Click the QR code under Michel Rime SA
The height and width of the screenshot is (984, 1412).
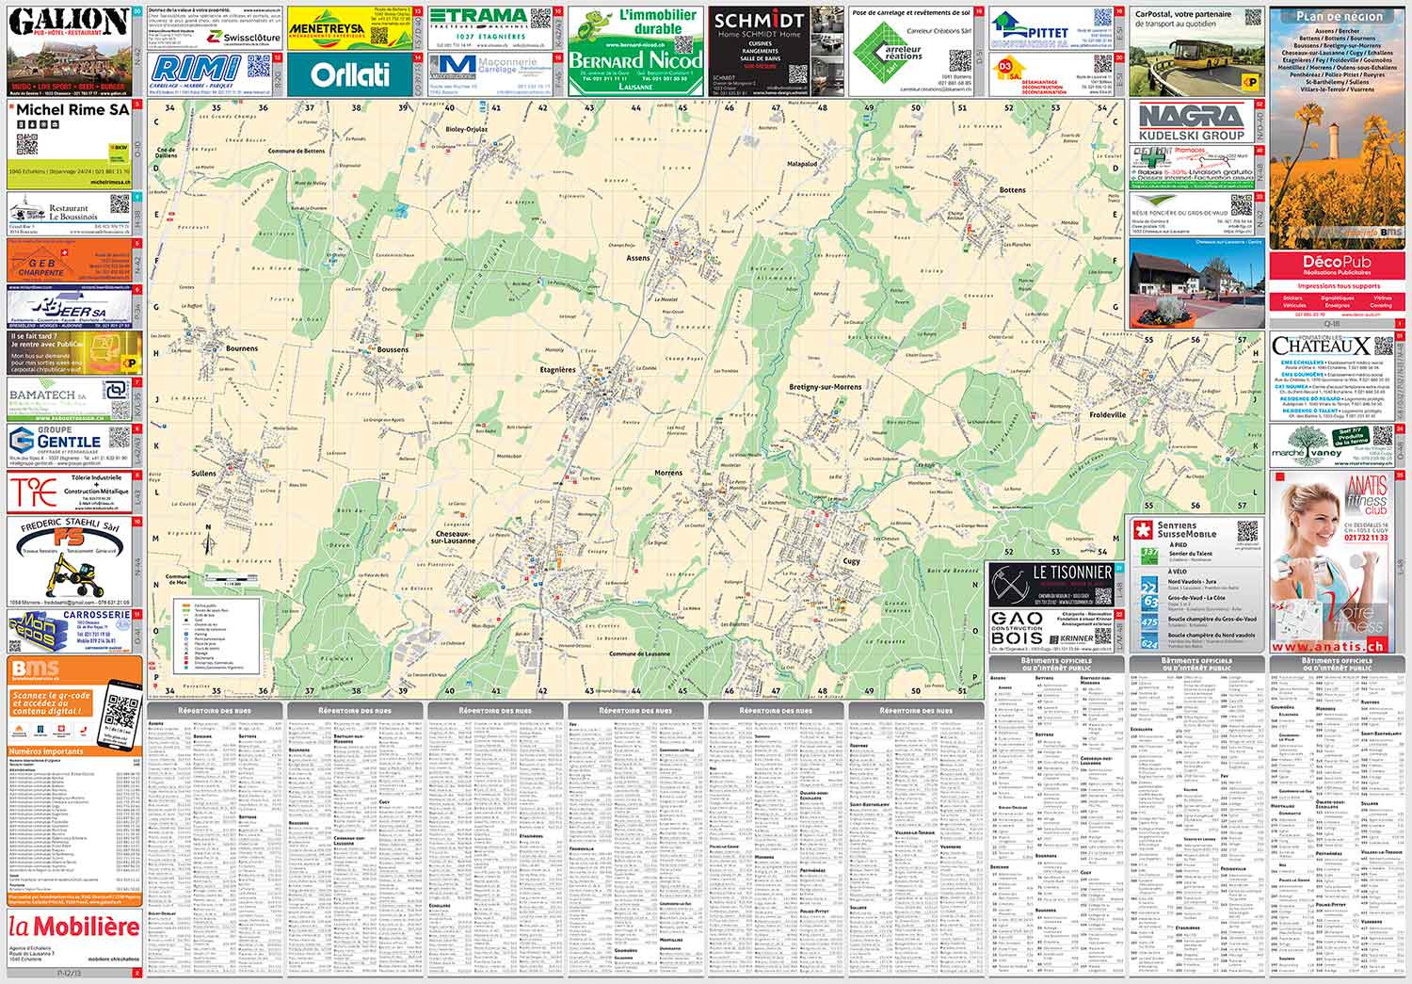click(26, 145)
